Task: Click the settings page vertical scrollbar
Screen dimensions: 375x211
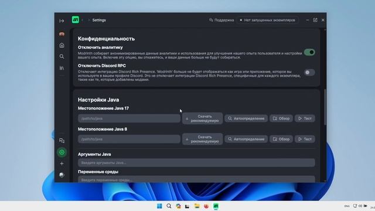Action: tap(325, 107)
